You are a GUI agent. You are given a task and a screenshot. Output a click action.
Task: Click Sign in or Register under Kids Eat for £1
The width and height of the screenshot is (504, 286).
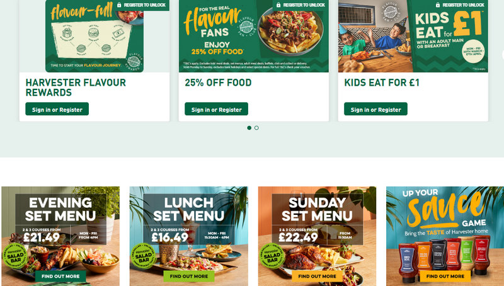375,109
